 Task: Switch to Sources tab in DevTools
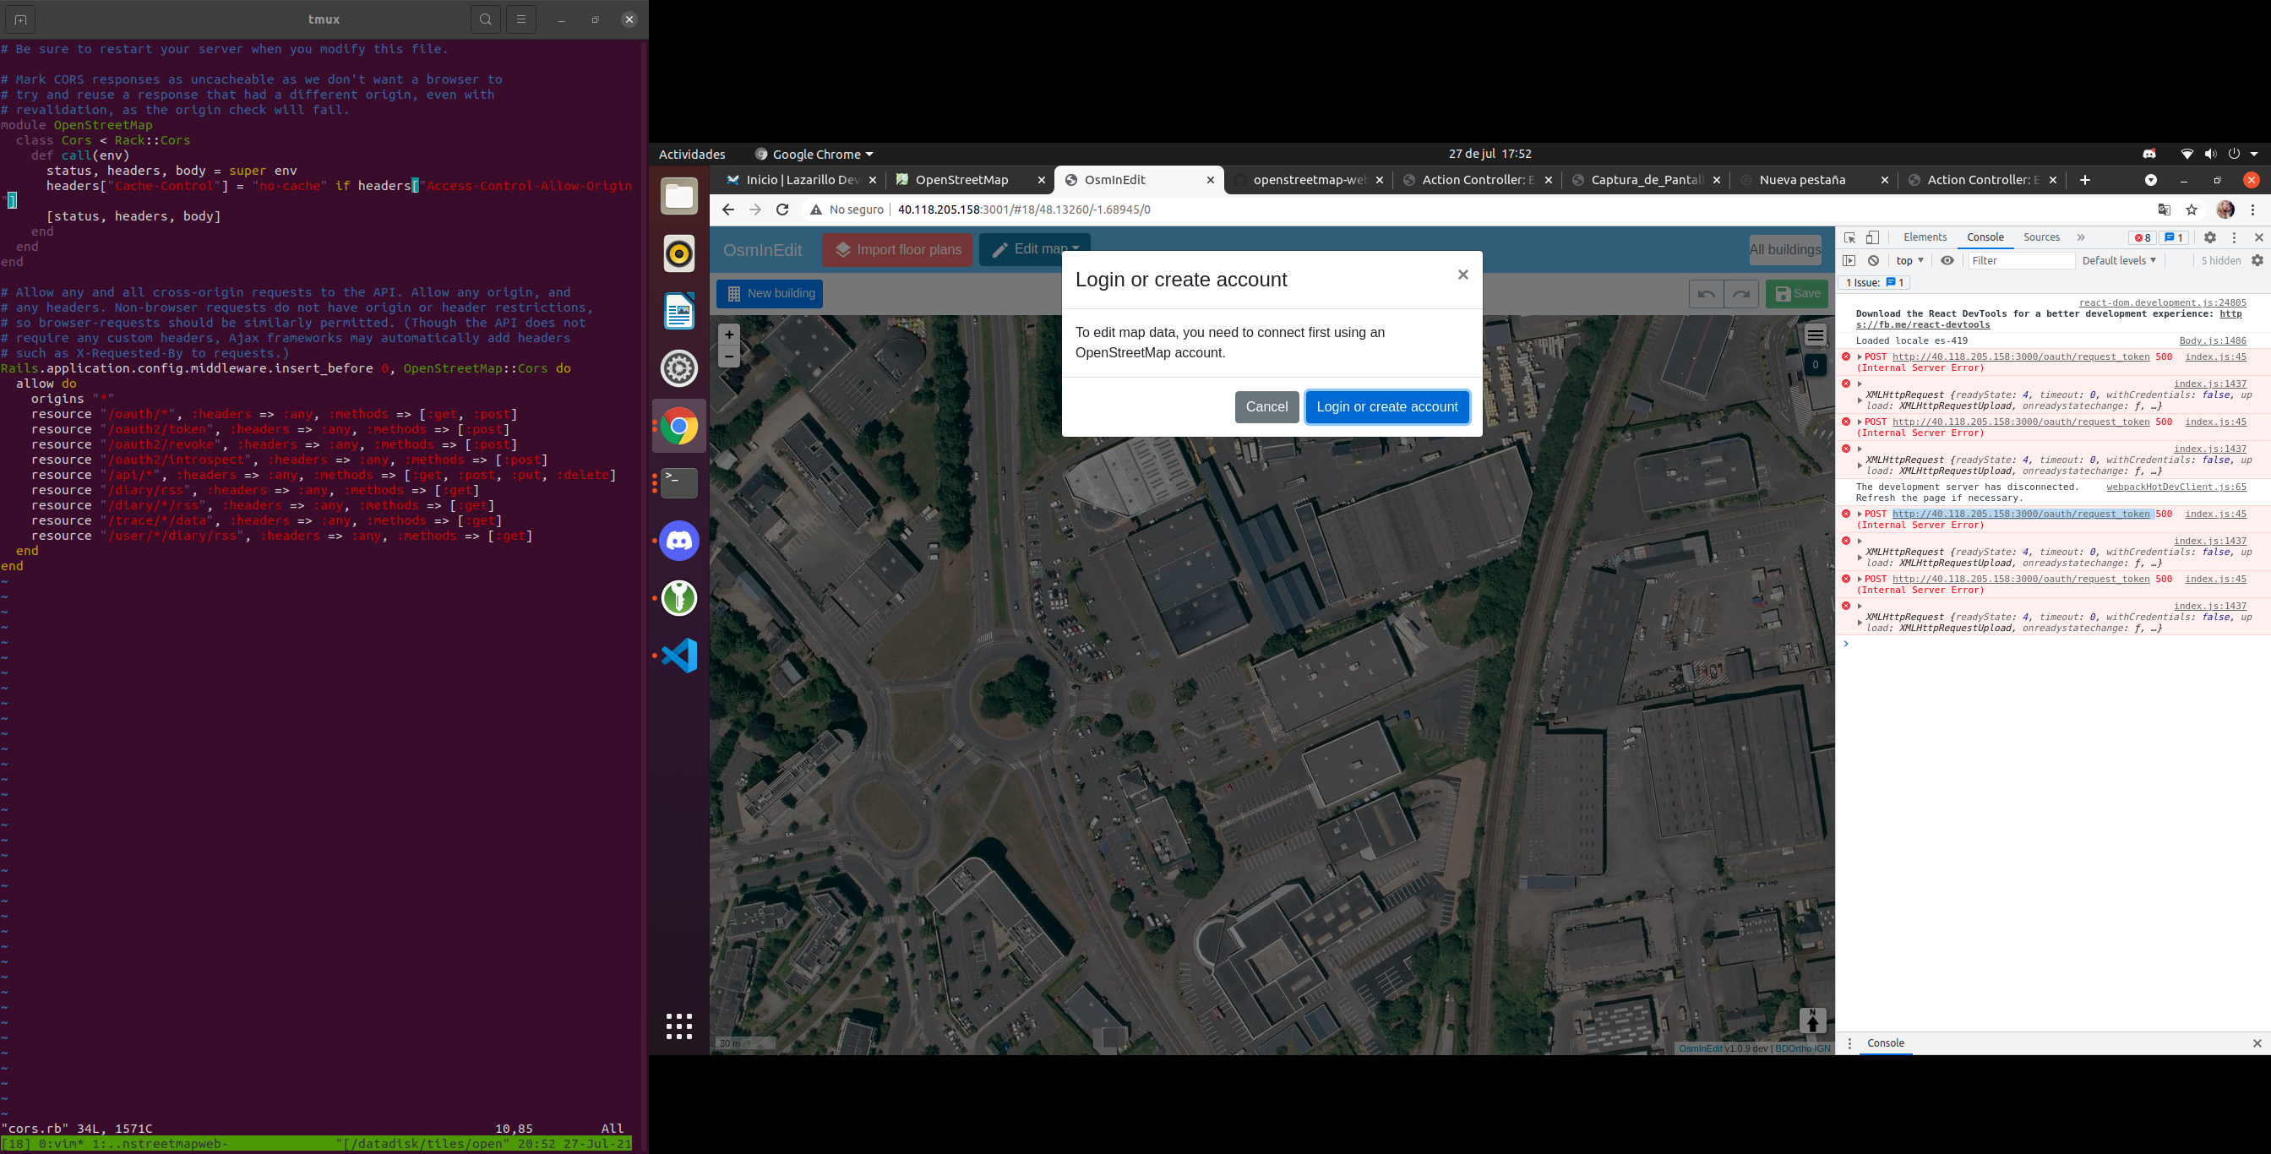click(2041, 237)
